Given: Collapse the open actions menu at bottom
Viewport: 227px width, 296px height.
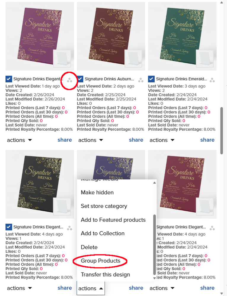Looking at the screenshot, I should [x=91, y=288].
